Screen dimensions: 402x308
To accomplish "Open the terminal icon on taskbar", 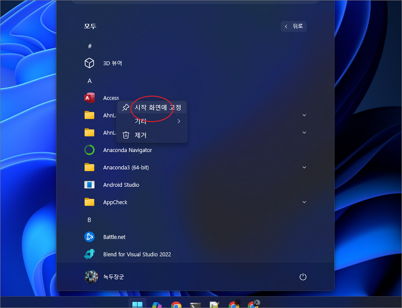I will [195, 305].
